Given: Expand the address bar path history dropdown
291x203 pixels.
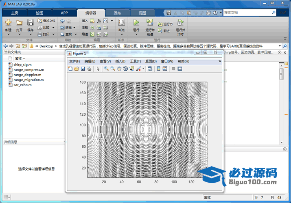Looking at the screenshot, I should [x=280, y=46].
